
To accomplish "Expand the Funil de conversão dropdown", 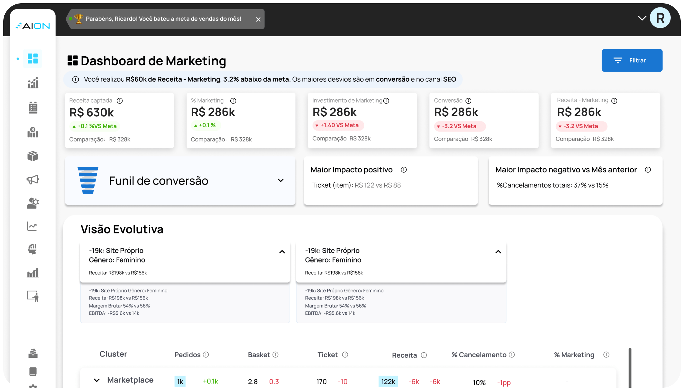I will [281, 181].
